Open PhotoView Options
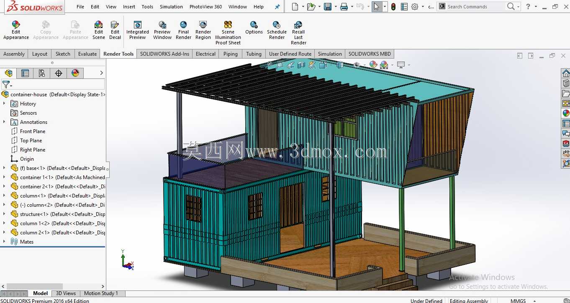This screenshot has width=570, height=303. click(x=254, y=28)
